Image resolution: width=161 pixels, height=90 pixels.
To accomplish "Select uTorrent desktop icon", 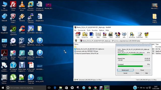I will [x=13, y=78].
